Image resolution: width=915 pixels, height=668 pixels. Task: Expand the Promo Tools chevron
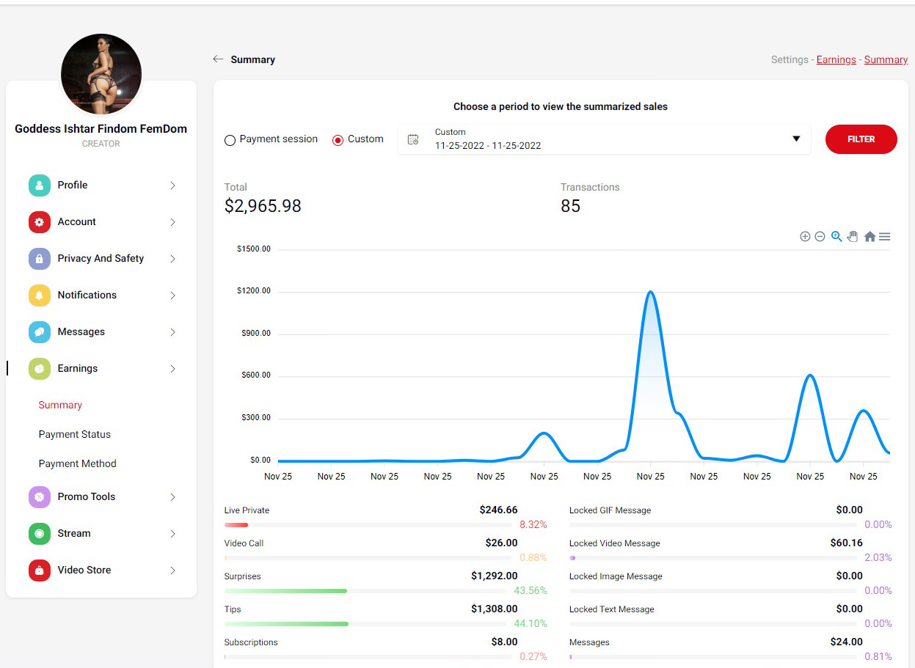(173, 497)
